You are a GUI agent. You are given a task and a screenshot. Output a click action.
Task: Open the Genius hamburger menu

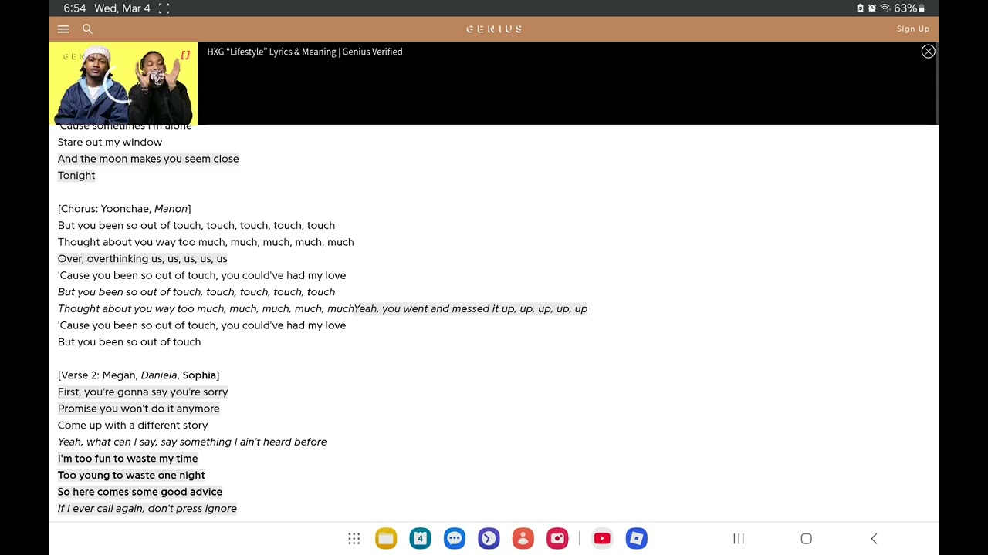pos(63,29)
